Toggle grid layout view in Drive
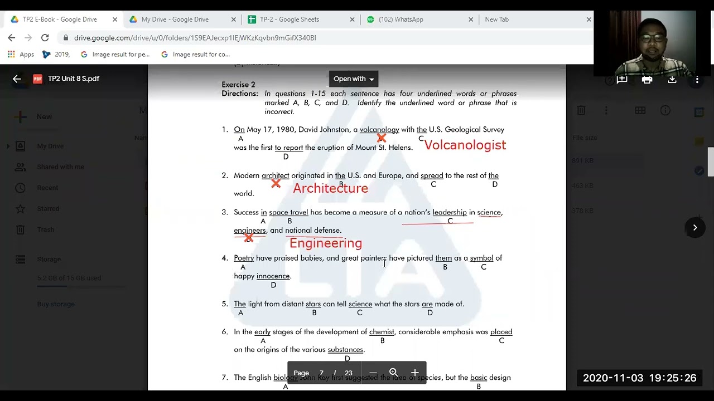This screenshot has height=401, width=714. click(x=640, y=111)
